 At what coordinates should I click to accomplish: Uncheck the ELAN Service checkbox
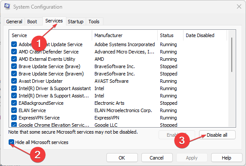(x=14, y=110)
